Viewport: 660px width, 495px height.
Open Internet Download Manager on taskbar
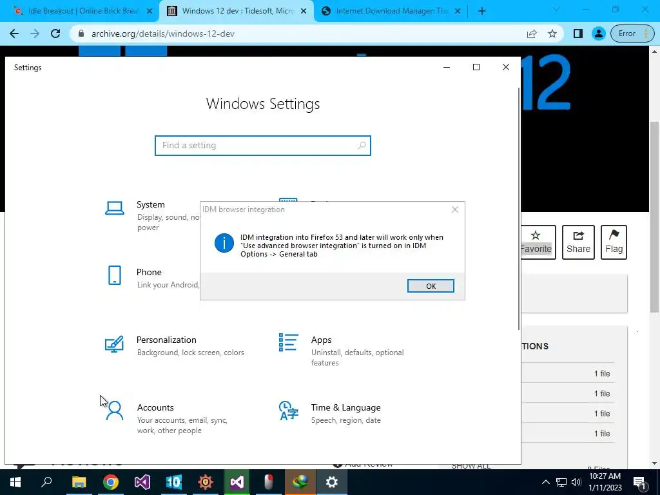(300, 482)
